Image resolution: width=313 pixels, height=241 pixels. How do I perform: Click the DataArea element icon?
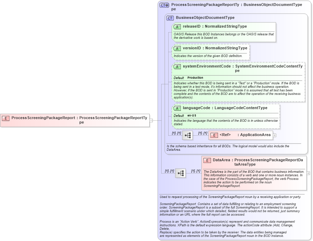tap(207, 160)
